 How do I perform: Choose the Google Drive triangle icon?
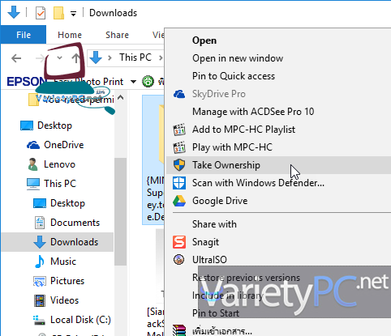pyautogui.click(x=179, y=201)
